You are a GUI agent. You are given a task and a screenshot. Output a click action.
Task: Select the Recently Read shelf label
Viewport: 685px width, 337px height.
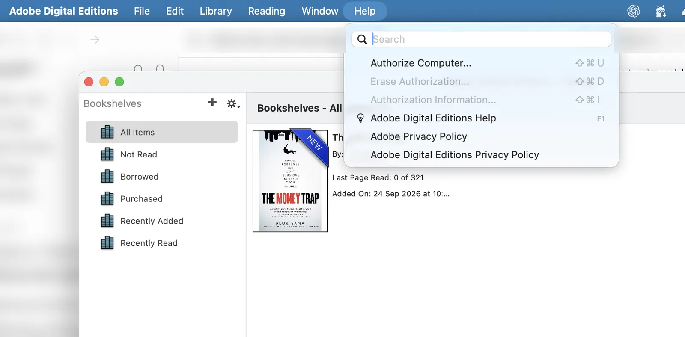pos(149,243)
